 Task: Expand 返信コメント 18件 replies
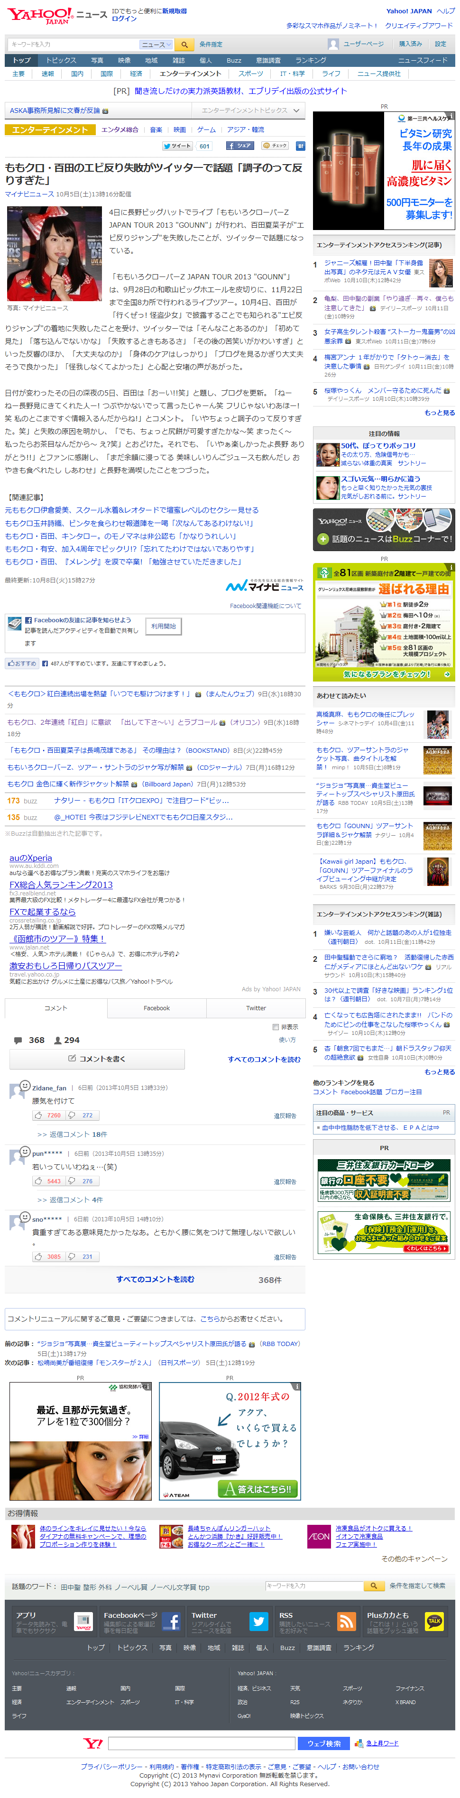point(72,1134)
